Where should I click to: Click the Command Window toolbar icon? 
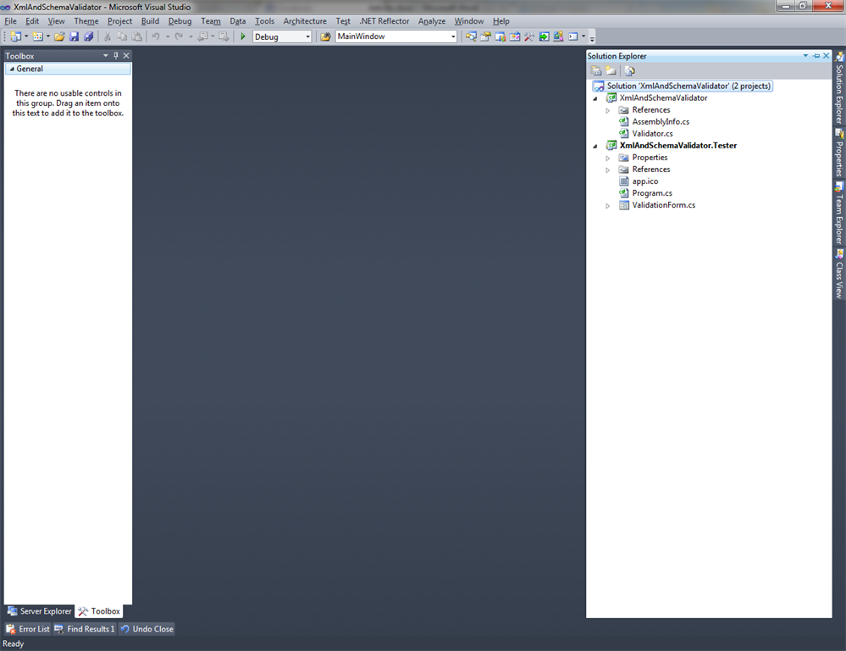click(x=573, y=36)
